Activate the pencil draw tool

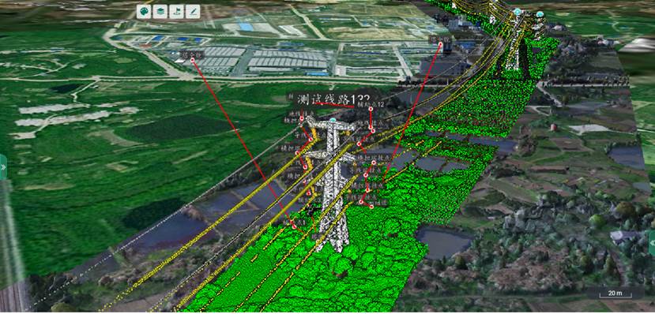pyautogui.click(x=193, y=12)
